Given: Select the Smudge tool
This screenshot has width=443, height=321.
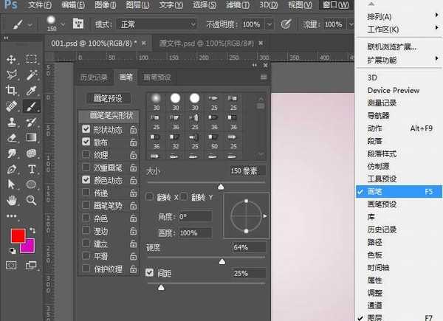Looking at the screenshot, I should click(12, 154).
